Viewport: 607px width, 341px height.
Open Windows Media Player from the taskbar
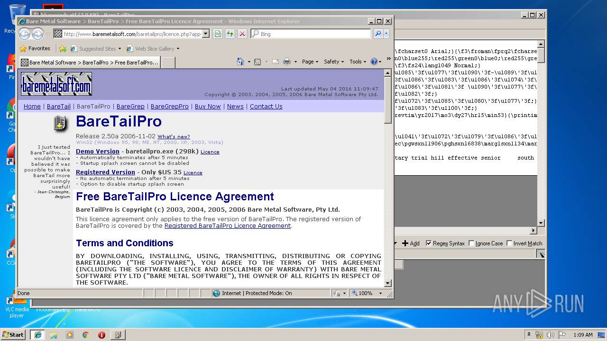pos(70,334)
